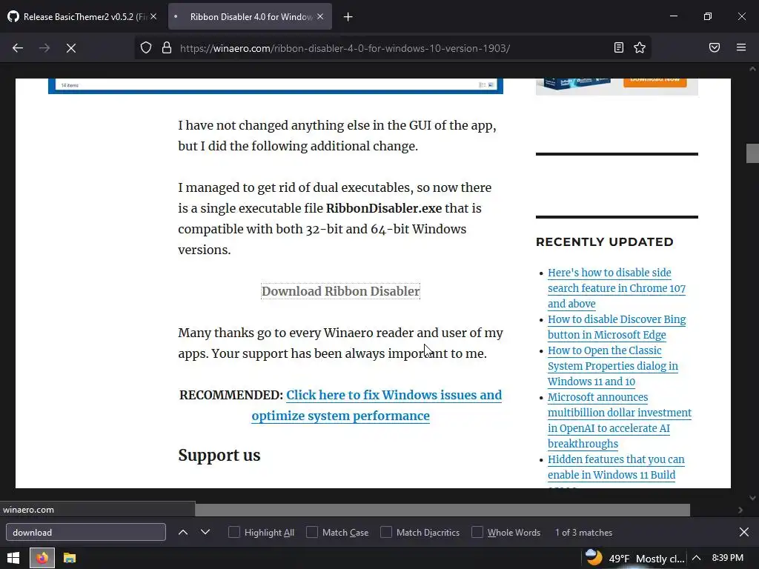Open a new tab
The height and width of the screenshot is (569, 759).
coord(348,17)
